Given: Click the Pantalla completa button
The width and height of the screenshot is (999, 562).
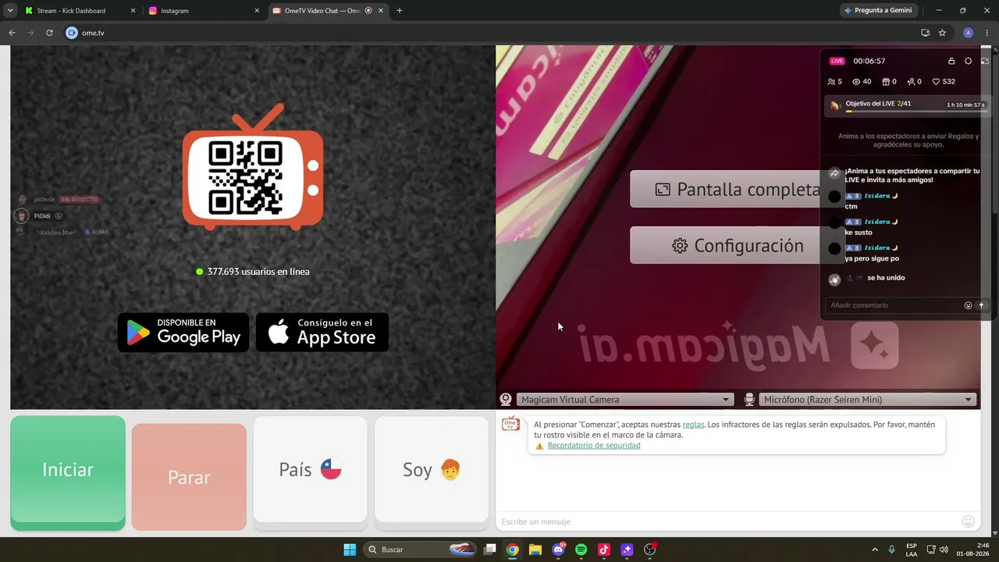Looking at the screenshot, I should (x=737, y=189).
